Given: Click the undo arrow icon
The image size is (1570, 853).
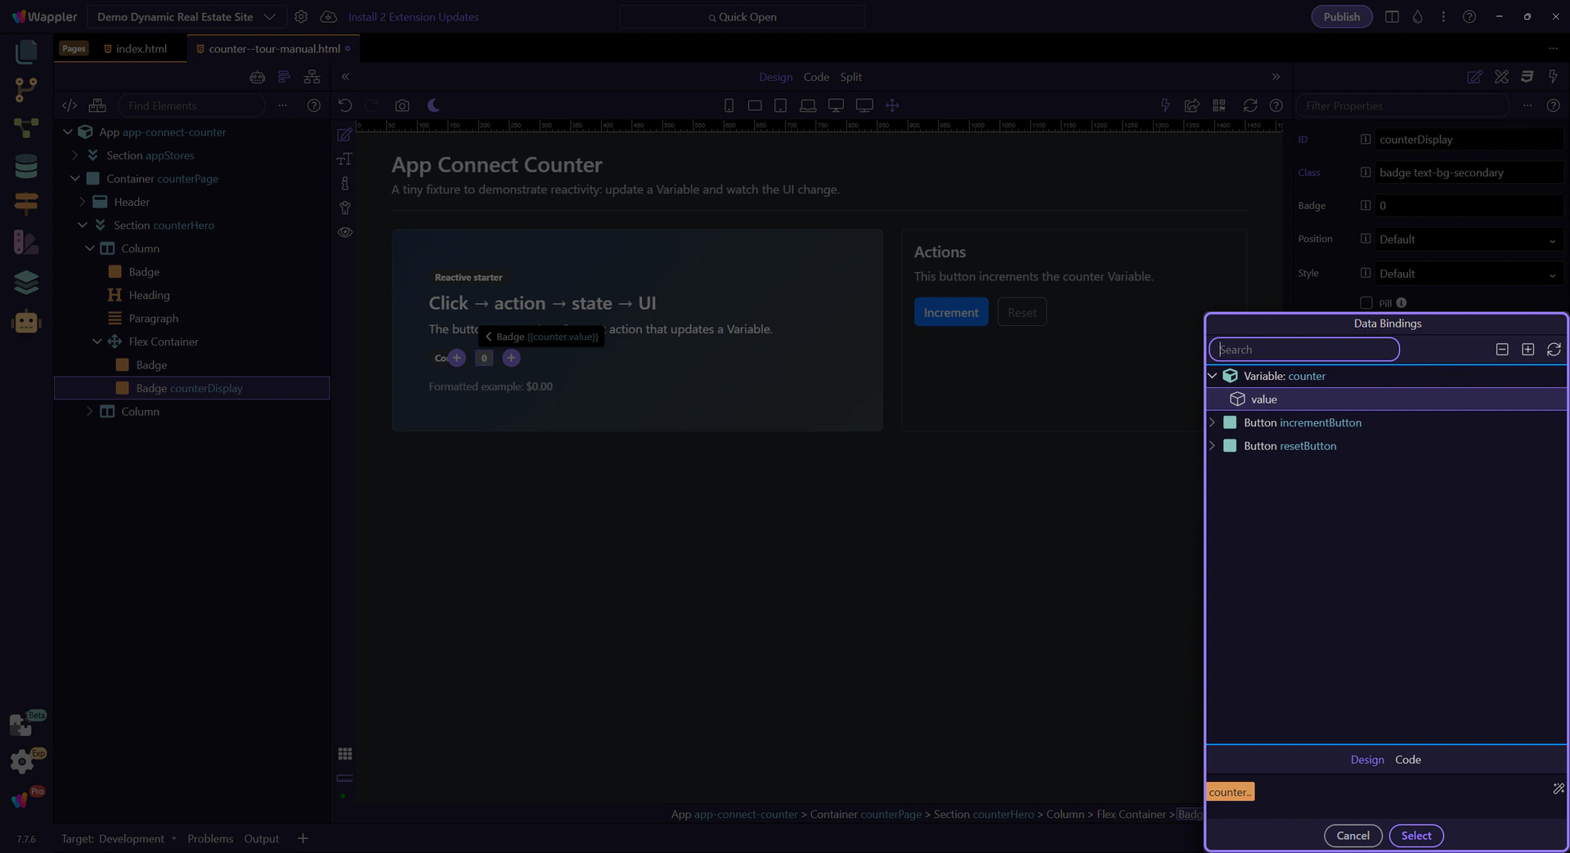Looking at the screenshot, I should [345, 105].
